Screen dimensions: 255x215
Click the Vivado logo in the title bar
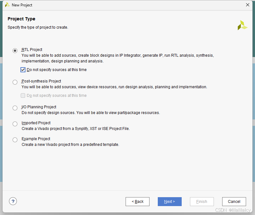pos(7,5)
